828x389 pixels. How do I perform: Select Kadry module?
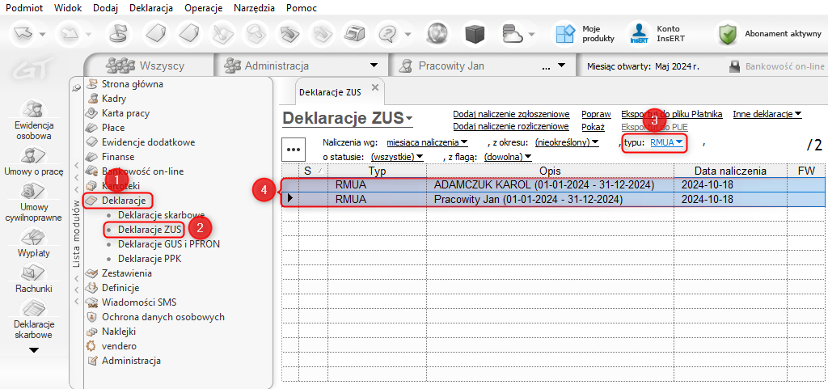113,98
